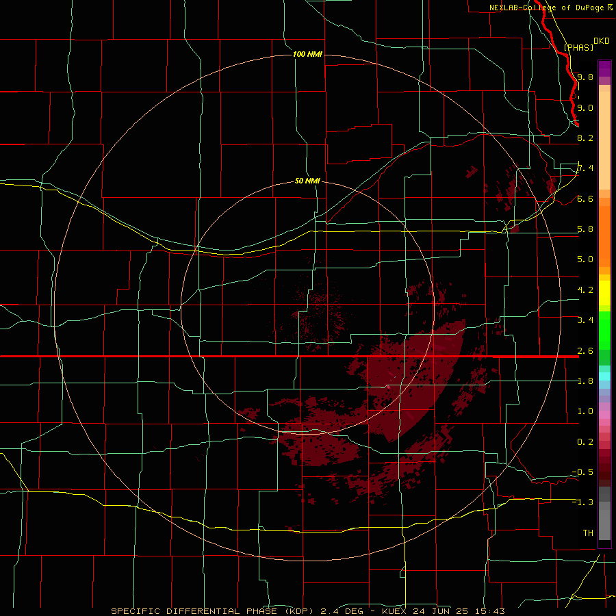Click the TH threshold label on the scale
The image size is (616, 616).
pos(588,533)
